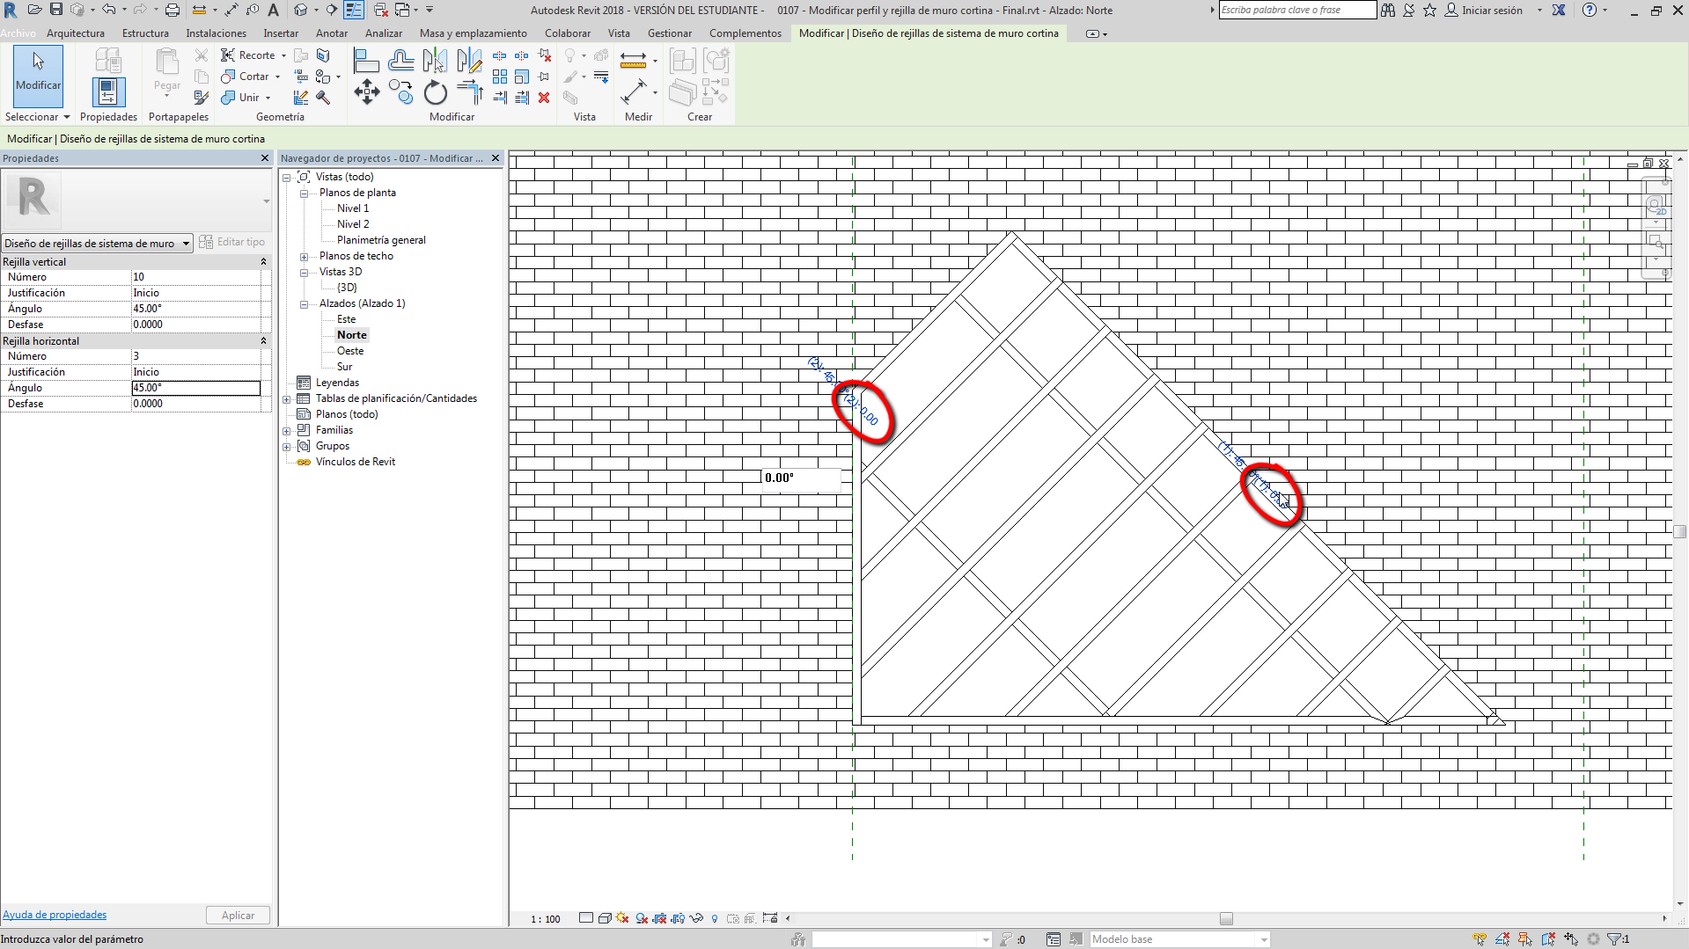Click the Thin Lines icon in quick access toolbar
Image resolution: width=1689 pixels, height=949 pixels.
pyautogui.click(x=354, y=10)
